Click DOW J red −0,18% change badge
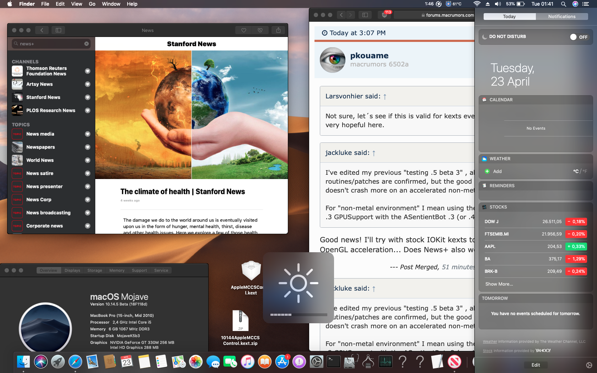This screenshot has width=597, height=373. pyautogui.click(x=576, y=221)
